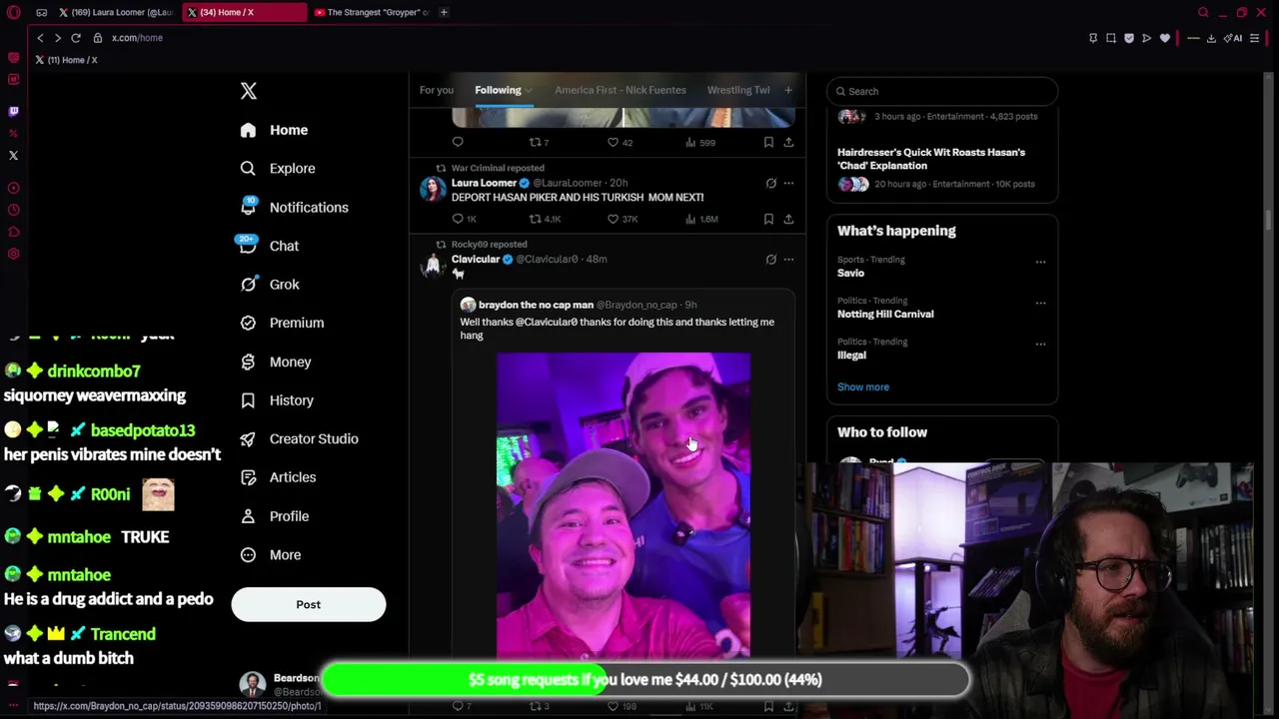The width and height of the screenshot is (1279, 719).
Task: Click Show more under What's happening
Action: (863, 387)
